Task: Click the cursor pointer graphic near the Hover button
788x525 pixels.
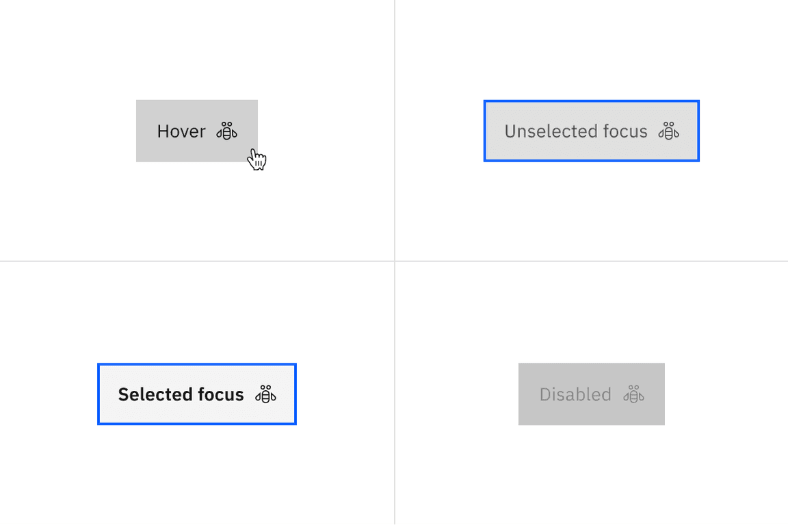Action: pyautogui.click(x=257, y=158)
